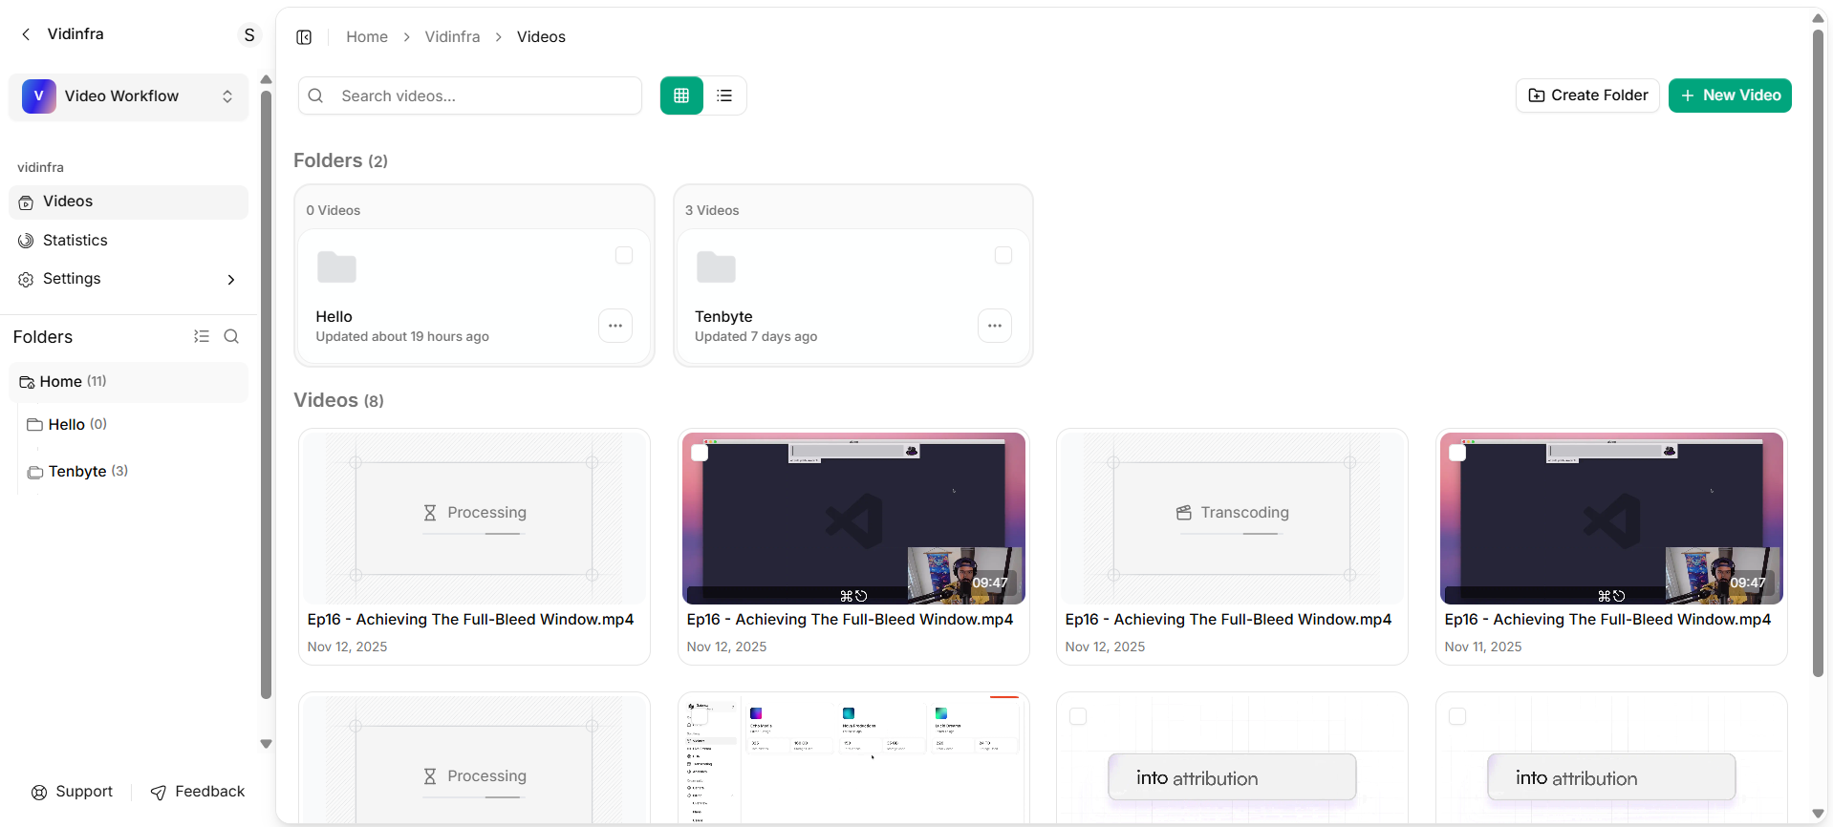Click the plus icon on New Video
This screenshot has height=827, width=1833.
[1688, 95]
